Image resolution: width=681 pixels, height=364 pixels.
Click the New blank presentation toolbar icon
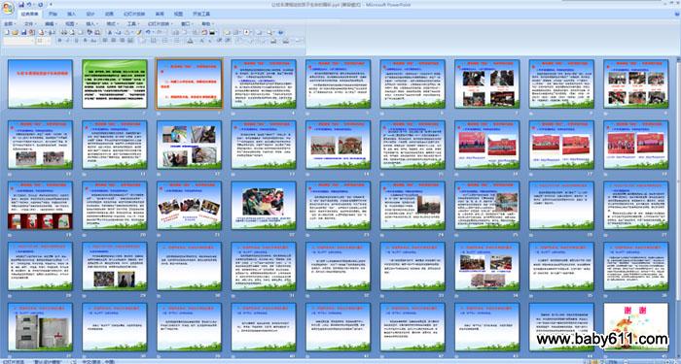(6, 32)
